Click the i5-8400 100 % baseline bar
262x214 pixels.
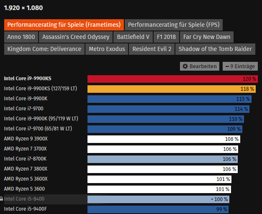click(158, 199)
